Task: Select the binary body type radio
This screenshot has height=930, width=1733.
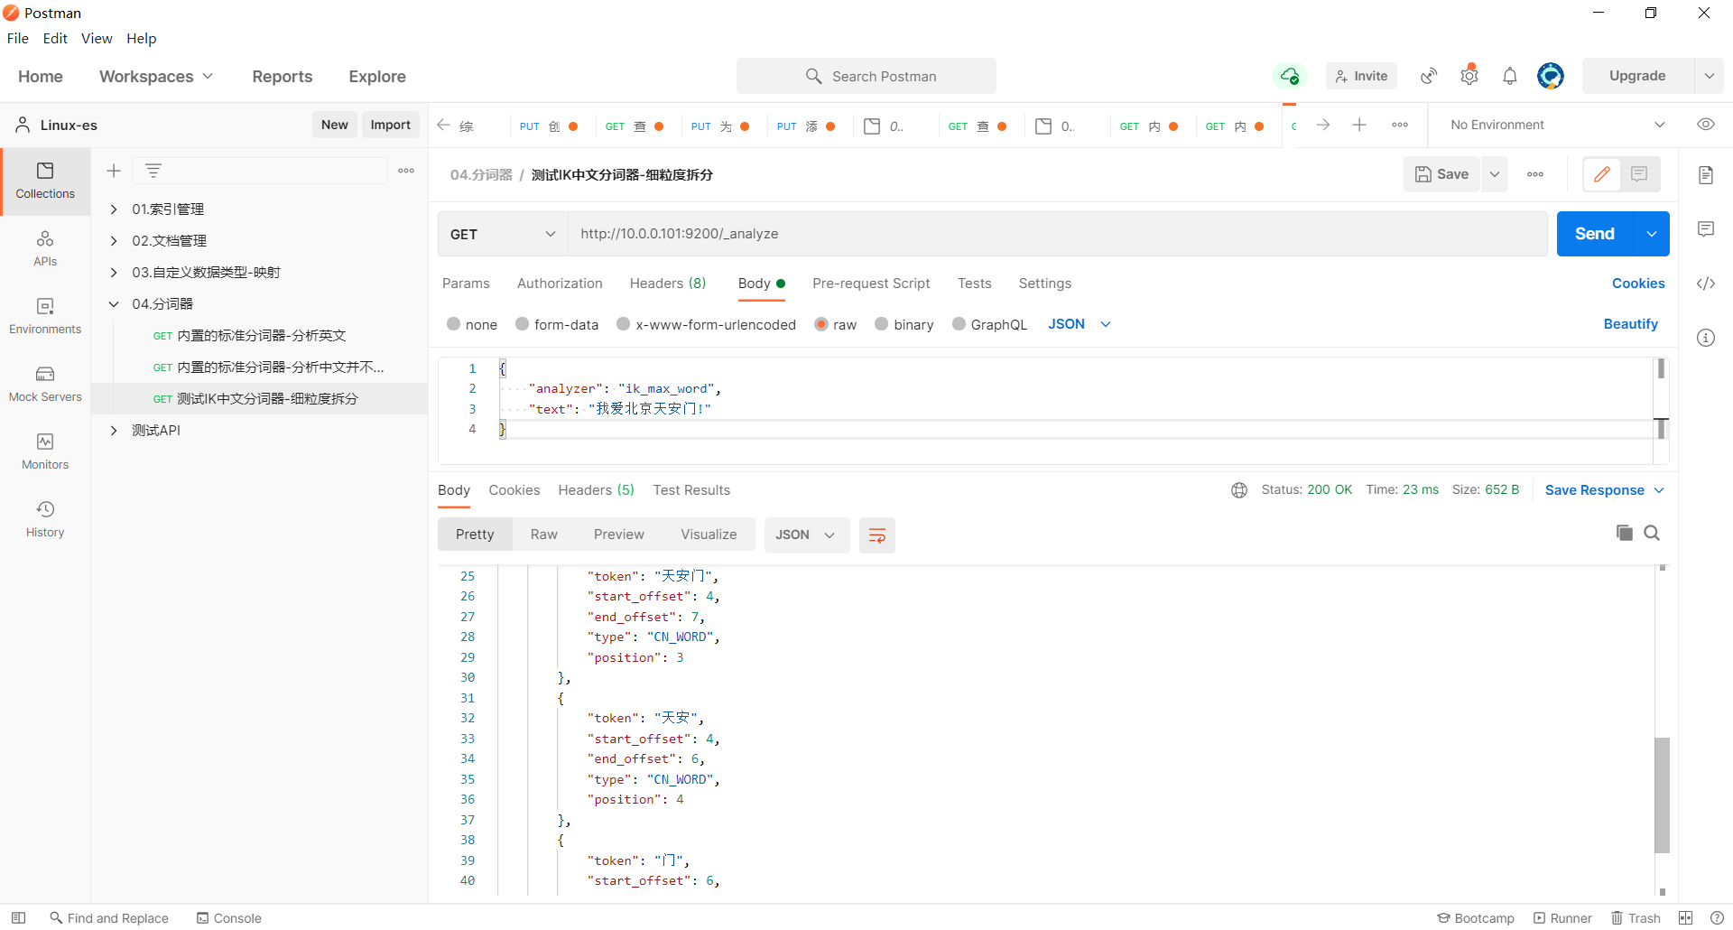Action: point(882,324)
